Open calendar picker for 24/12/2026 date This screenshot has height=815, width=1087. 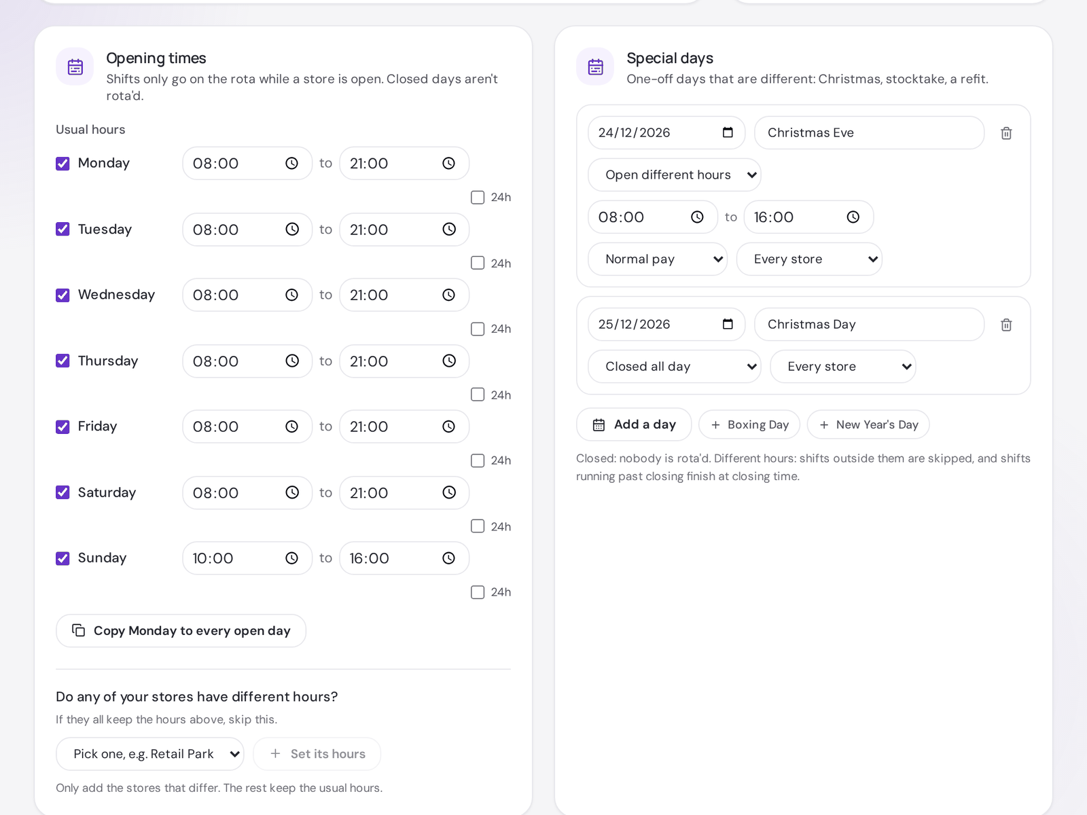(x=728, y=132)
